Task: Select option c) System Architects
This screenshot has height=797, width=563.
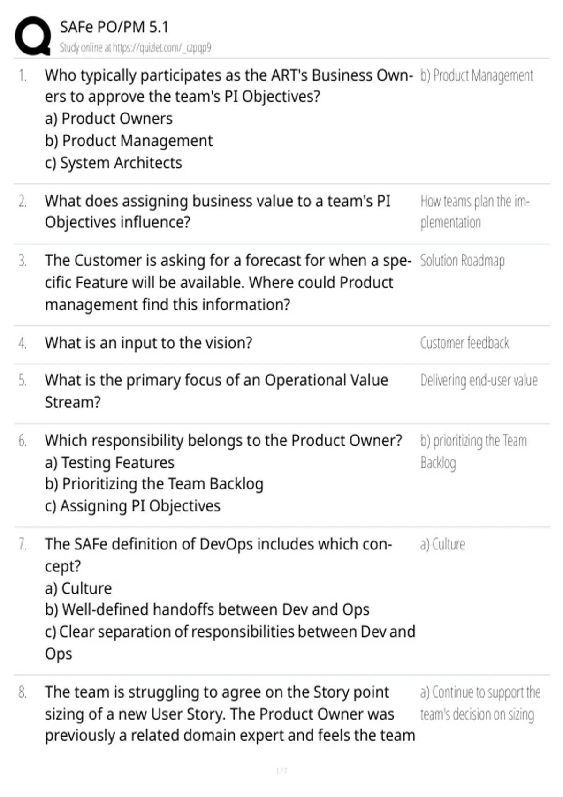Action: 114,163
